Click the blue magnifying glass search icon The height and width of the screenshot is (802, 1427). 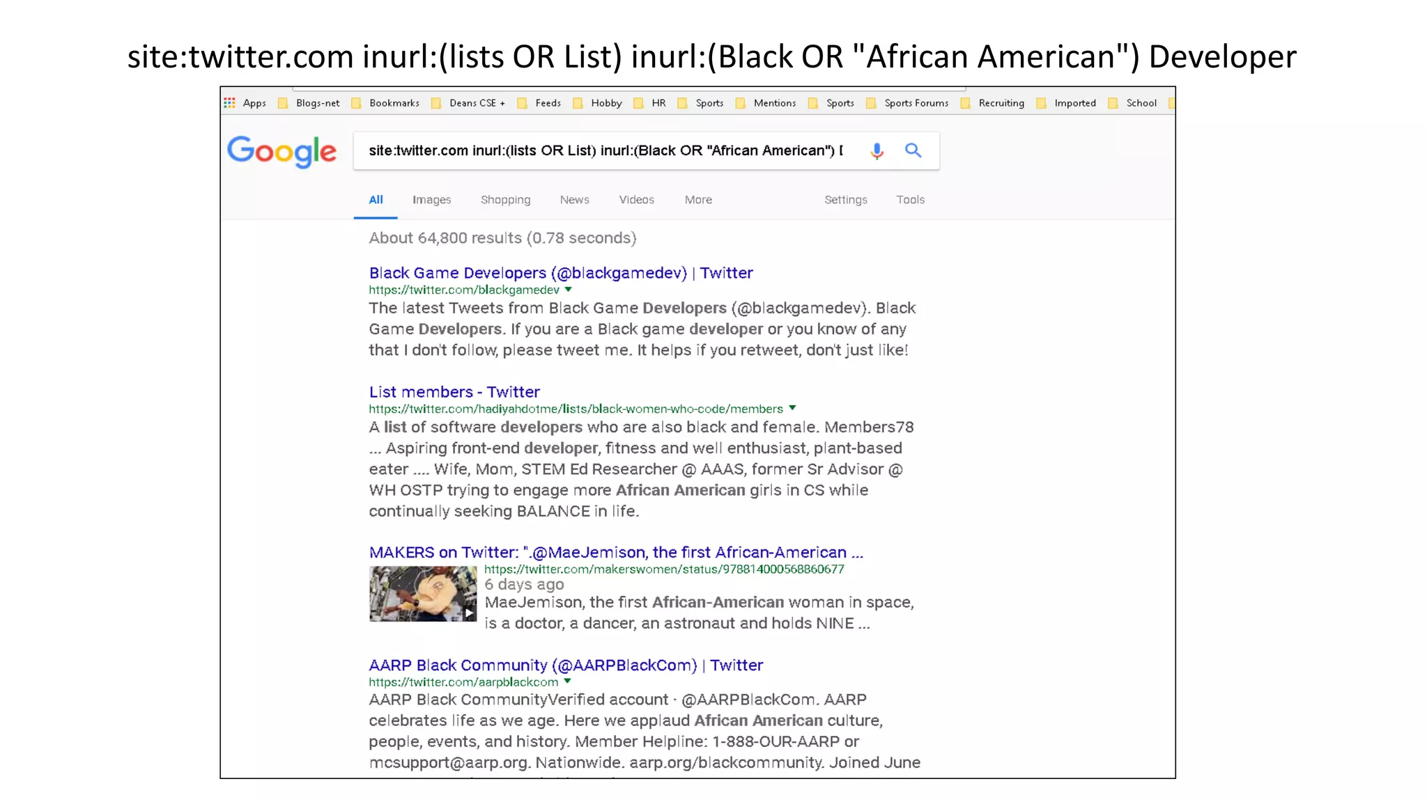pyautogui.click(x=913, y=150)
